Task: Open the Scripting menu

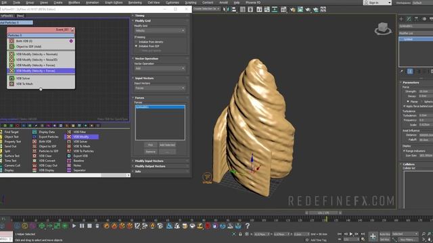Action: 191,3
